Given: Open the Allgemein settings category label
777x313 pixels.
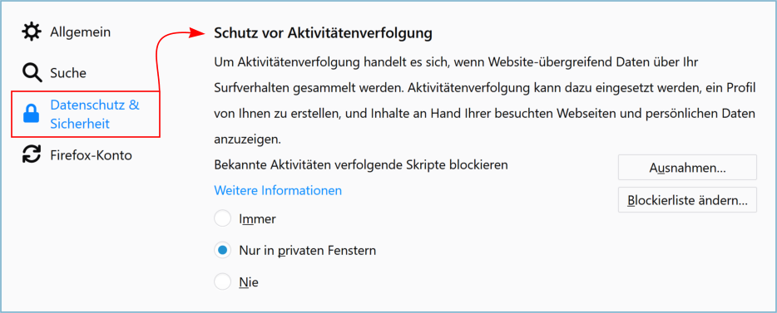Looking at the screenshot, I should tap(80, 32).
